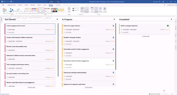The image size is (177, 95).
Task: Adjust the zoom slider in status bar
Action: (x=172, y=94)
